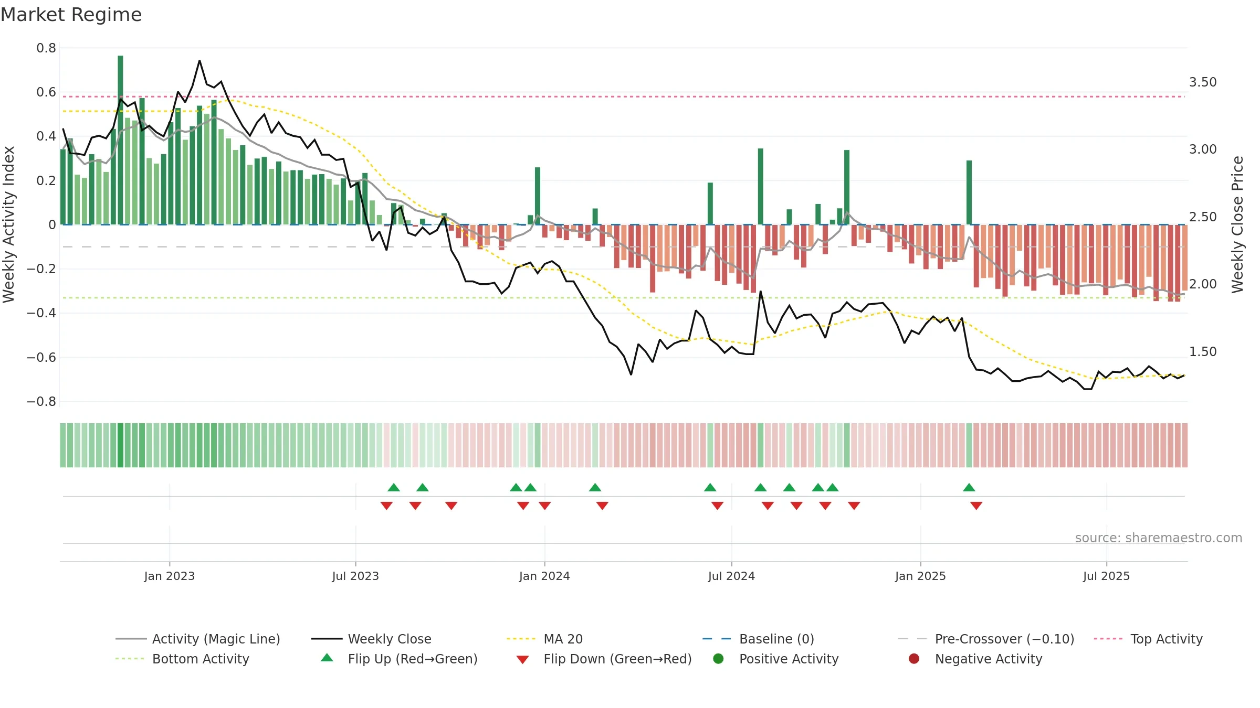
Task: Click the Baseline (0) legend entry
Action: (x=758, y=639)
